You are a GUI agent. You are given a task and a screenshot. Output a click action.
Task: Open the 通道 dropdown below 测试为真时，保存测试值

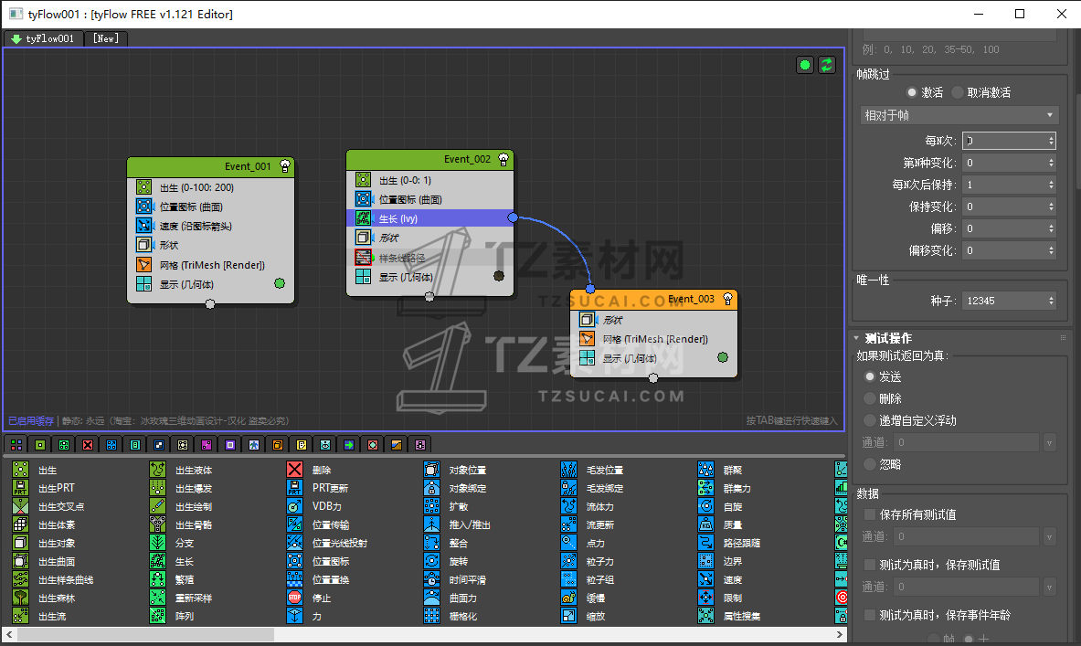[1049, 587]
